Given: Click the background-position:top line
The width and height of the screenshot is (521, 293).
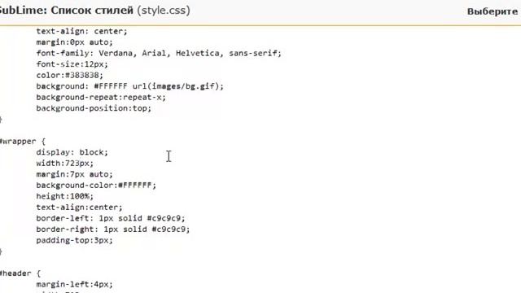Looking at the screenshot, I should pos(94,108).
